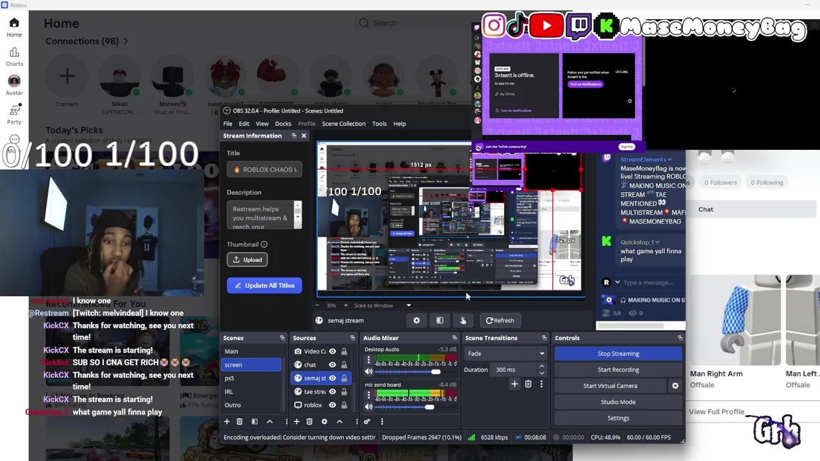Open Scale to Window dropdown
The height and width of the screenshot is (461, 820).
tap(382, 305)
